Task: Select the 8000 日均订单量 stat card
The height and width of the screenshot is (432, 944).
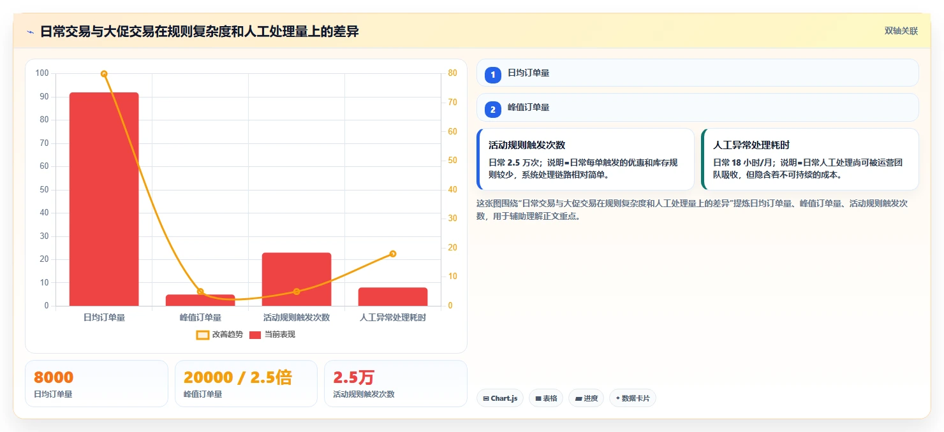Action: coord(96,384)
